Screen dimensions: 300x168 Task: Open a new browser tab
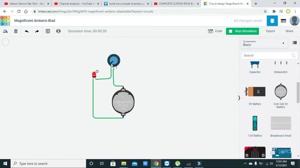tap(256, 4)
